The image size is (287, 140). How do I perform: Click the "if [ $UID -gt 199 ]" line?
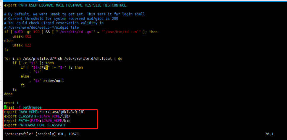(81, 32)
